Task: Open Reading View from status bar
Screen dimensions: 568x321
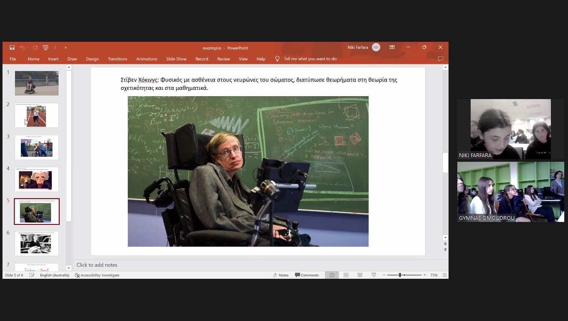Action: point(360,275)
